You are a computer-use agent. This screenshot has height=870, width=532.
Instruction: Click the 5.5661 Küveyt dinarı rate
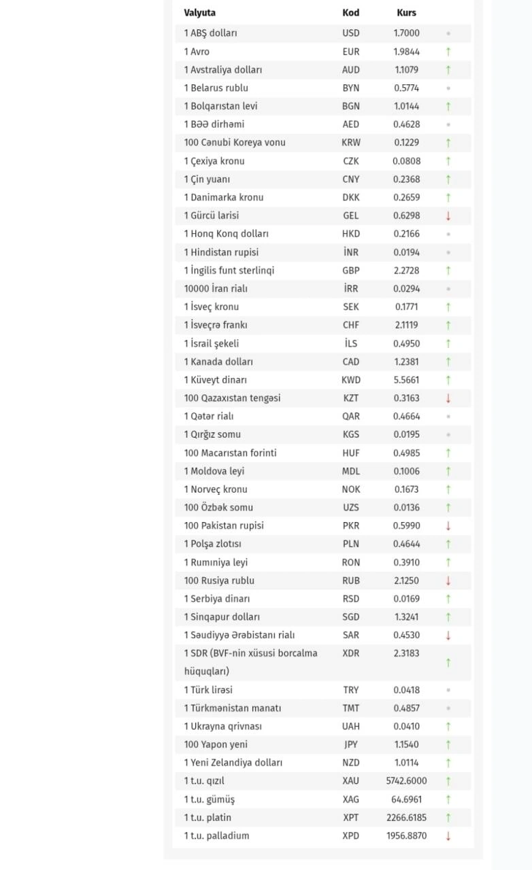406,380
